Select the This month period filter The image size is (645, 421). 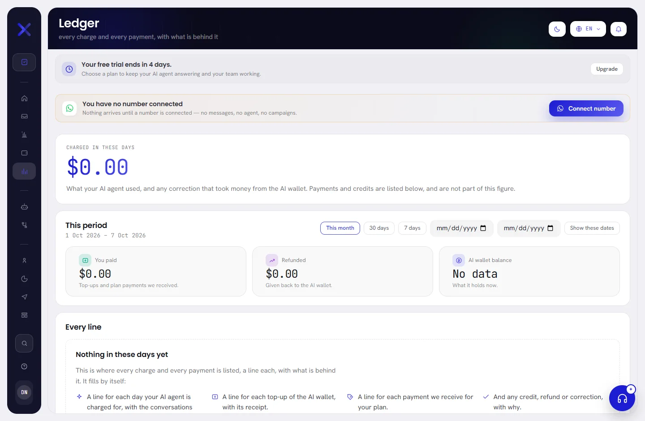point(340,228)
